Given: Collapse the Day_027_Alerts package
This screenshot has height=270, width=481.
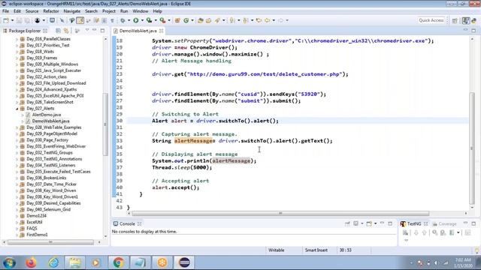Looking at the screenshot, I should [17, 109].
